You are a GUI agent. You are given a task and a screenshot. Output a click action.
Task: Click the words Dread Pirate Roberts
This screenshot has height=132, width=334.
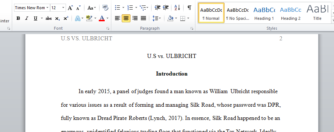point(122,118)
